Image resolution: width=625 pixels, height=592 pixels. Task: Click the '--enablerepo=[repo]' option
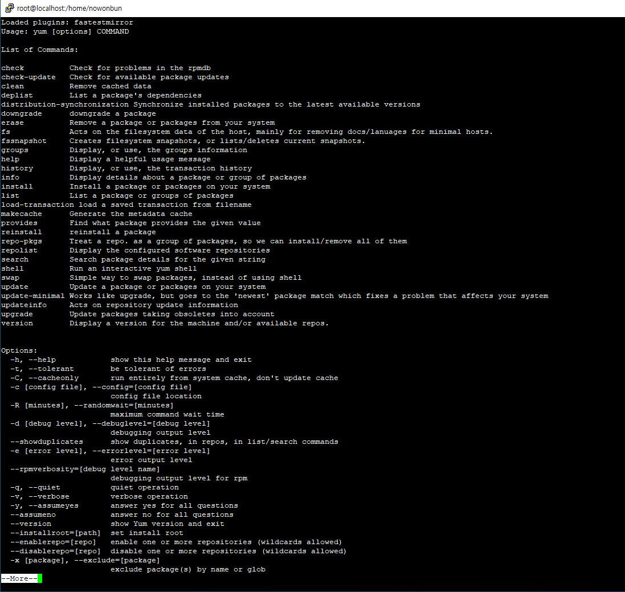point(54,542)
